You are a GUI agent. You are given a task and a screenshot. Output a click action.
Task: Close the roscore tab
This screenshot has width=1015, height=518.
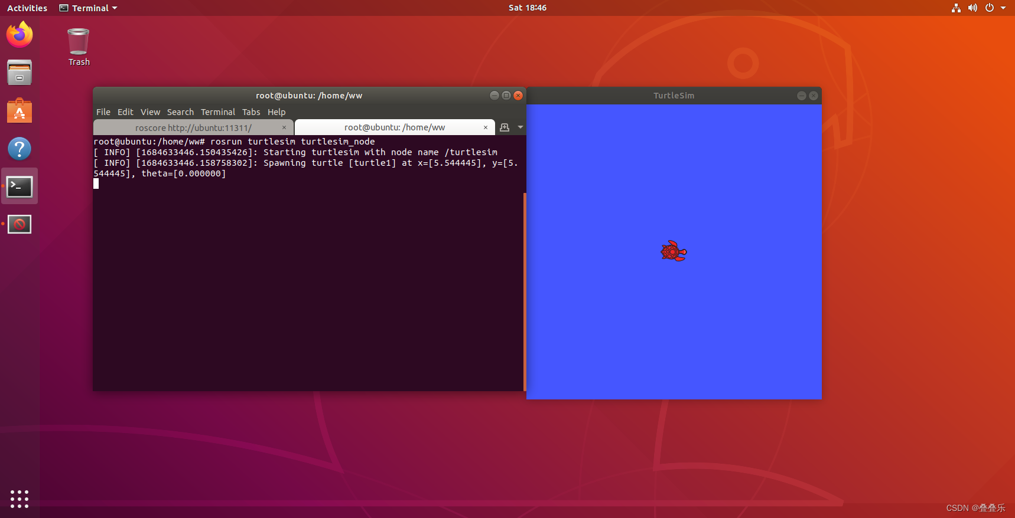pos(284,127)
